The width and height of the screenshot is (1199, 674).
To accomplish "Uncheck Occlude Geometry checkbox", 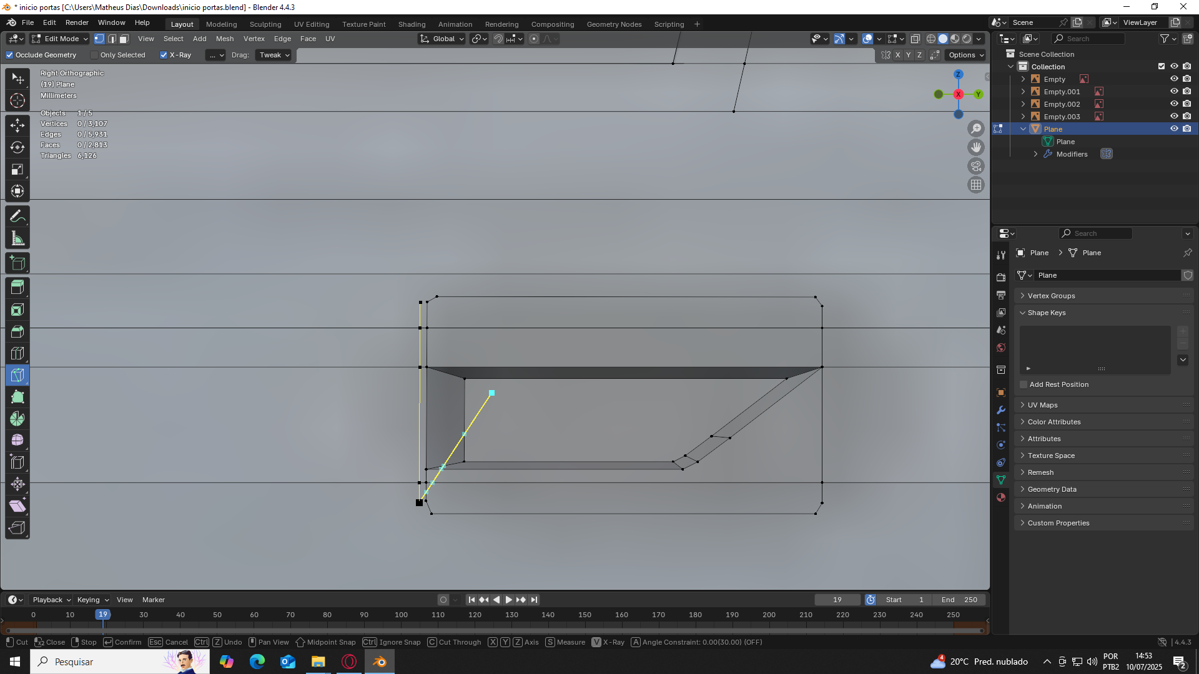I will tap(9, 55).
